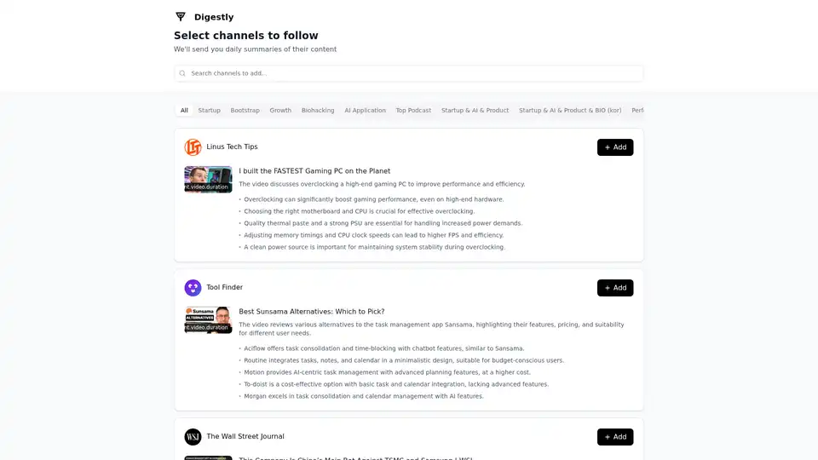Add the Linus Tech Tips channel
Screen dimensions: 818x460
(x=615, y=147)
